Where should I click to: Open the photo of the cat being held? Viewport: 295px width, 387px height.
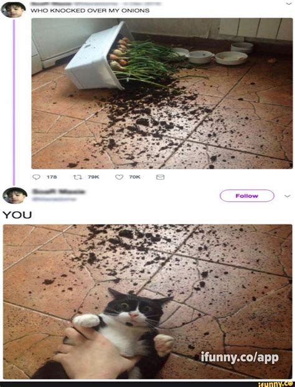pos(147,302)
